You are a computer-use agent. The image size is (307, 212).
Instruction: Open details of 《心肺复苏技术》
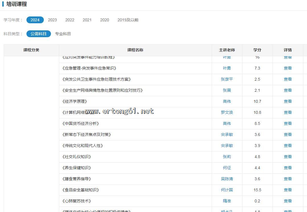coord(288,201)
